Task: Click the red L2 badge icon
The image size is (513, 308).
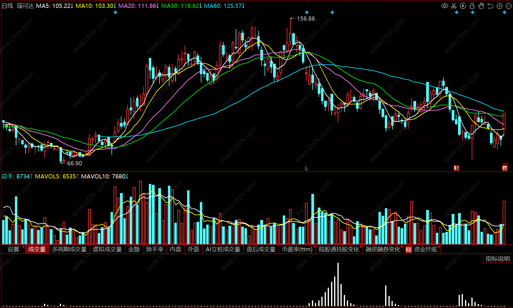Action: pyautogui.click(x=409, y=249)
